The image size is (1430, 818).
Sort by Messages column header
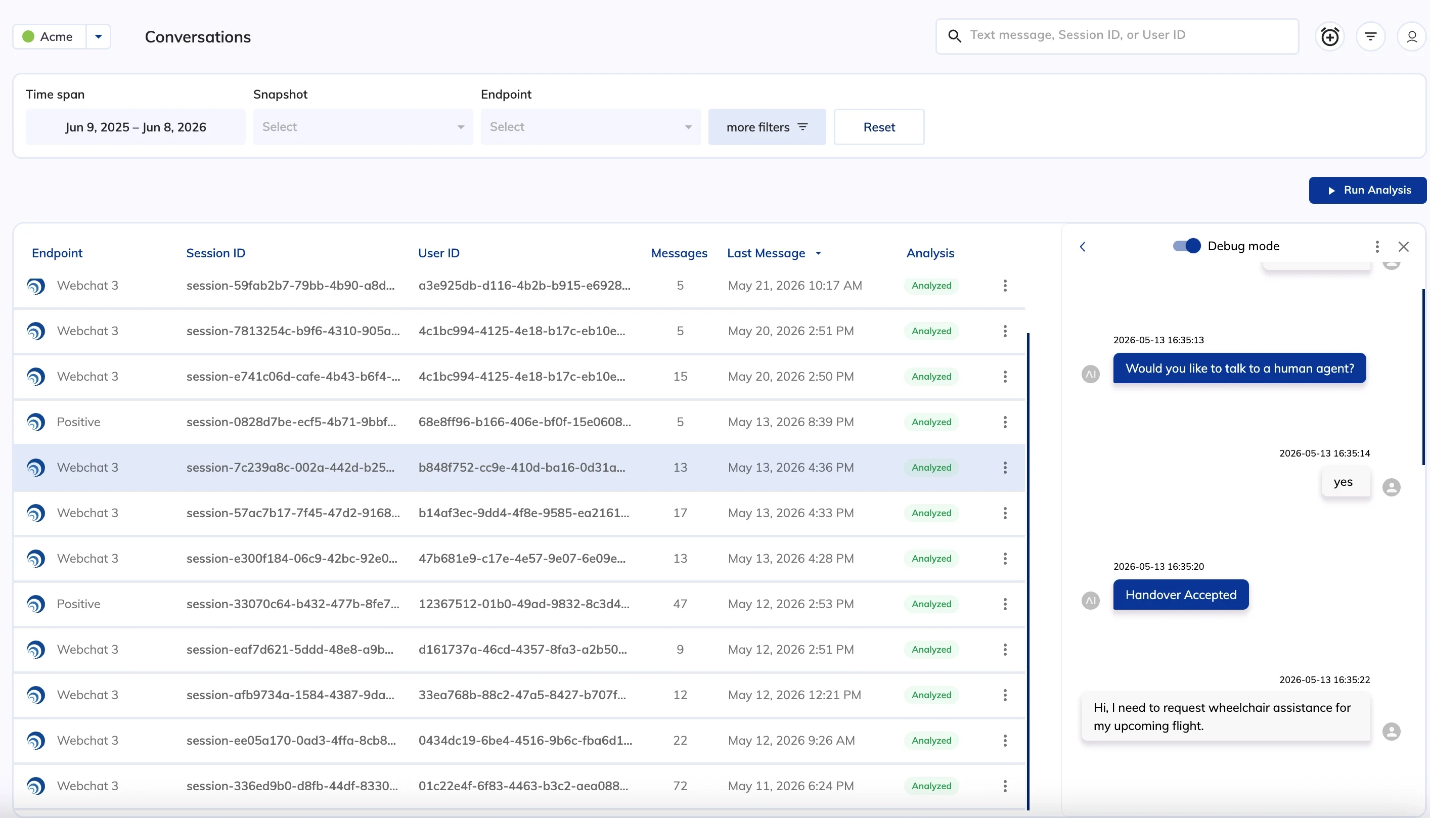[x=679, y=253]
